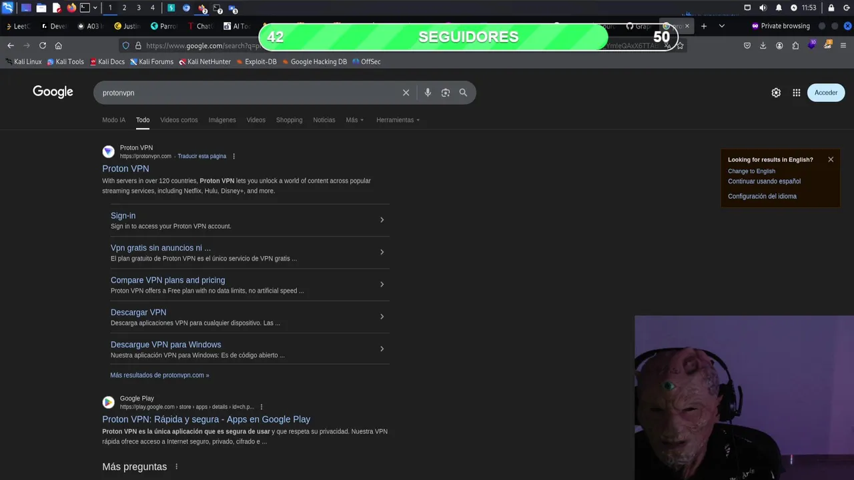This screenshot has width=854, height=480.
Task: Expand the Herramientas dropdown
Action: [x=398, y=120]
